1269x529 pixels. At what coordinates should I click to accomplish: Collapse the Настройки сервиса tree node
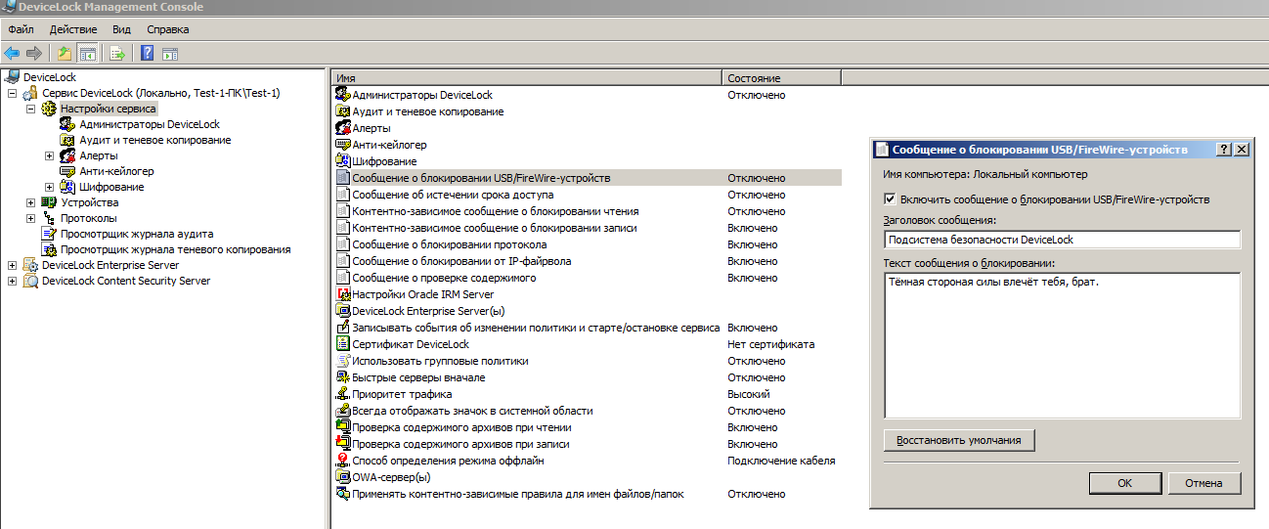tap(30, 109)
